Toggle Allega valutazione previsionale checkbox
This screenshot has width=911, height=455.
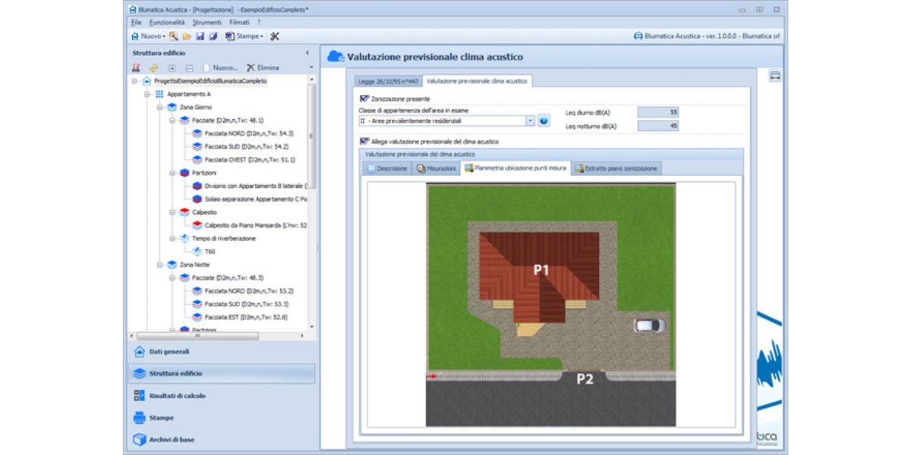click(x=364, y=141)
